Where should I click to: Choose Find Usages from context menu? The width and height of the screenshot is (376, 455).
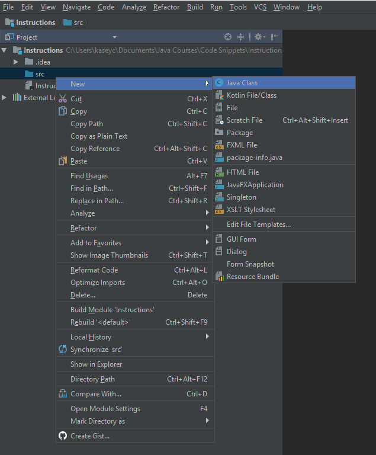point(135,175)
